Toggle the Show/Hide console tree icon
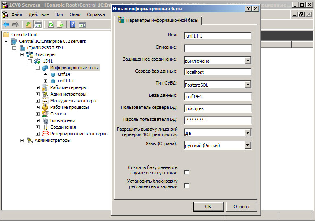The image size is (315, 221). click(38, 25)
